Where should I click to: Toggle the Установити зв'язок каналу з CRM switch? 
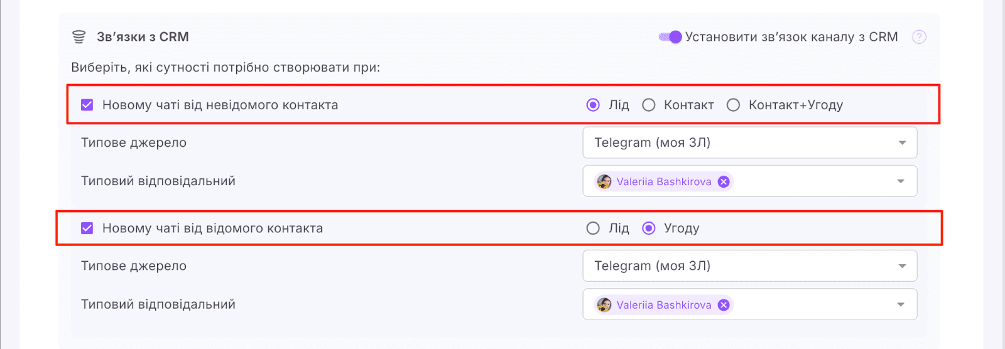point(670,37)
